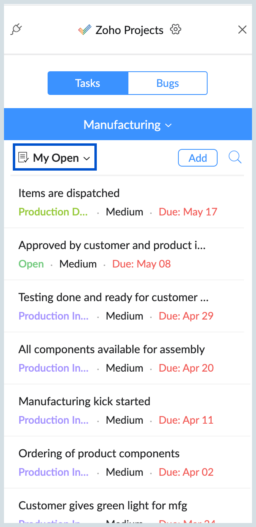Expand the Manufacturing project dropdown
This screenshot has height=527, width=256.
pos(128,125)
